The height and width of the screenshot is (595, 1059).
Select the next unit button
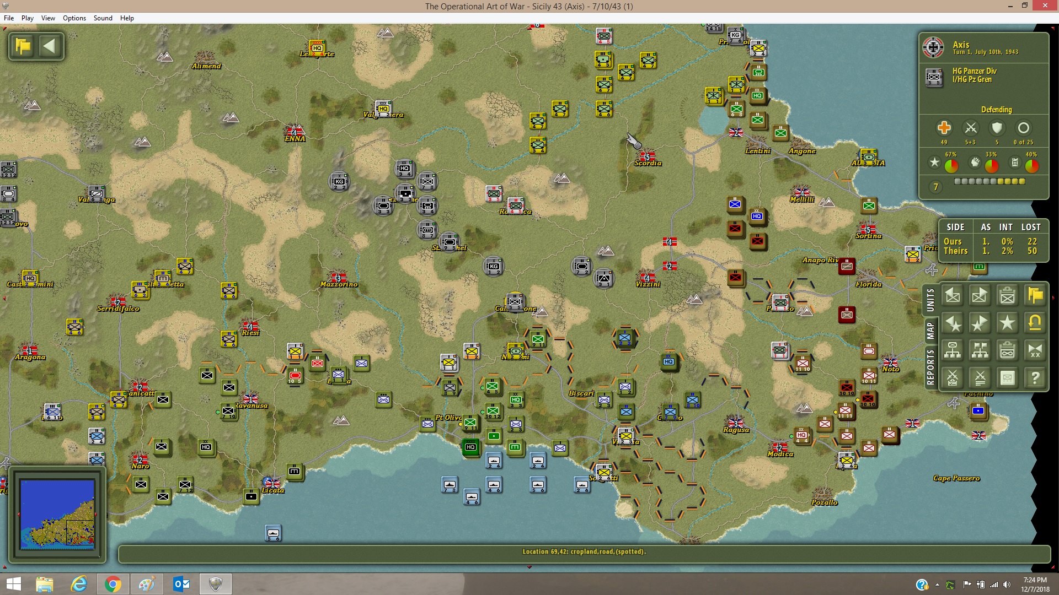(980, 296)
